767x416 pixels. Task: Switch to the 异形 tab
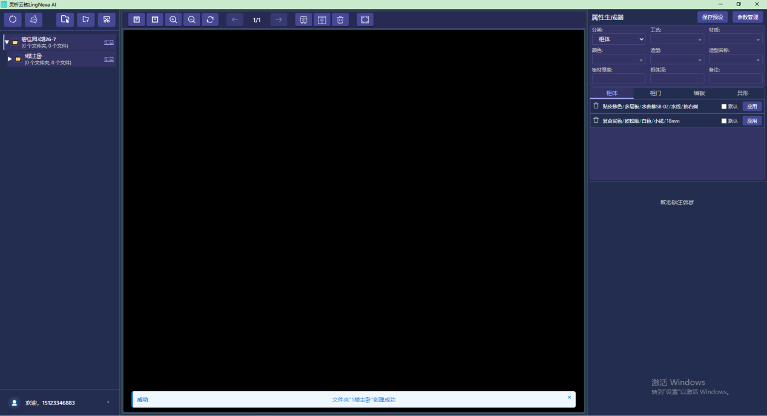click(742, 93)
